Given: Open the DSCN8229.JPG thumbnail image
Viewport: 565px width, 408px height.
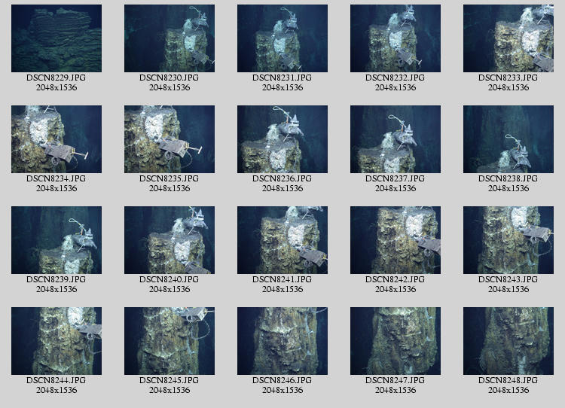Looking at the screenshot, I should point(56,38).
